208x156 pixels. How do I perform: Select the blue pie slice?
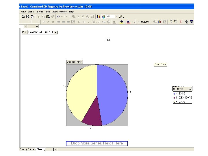click(x=113, y=93)
